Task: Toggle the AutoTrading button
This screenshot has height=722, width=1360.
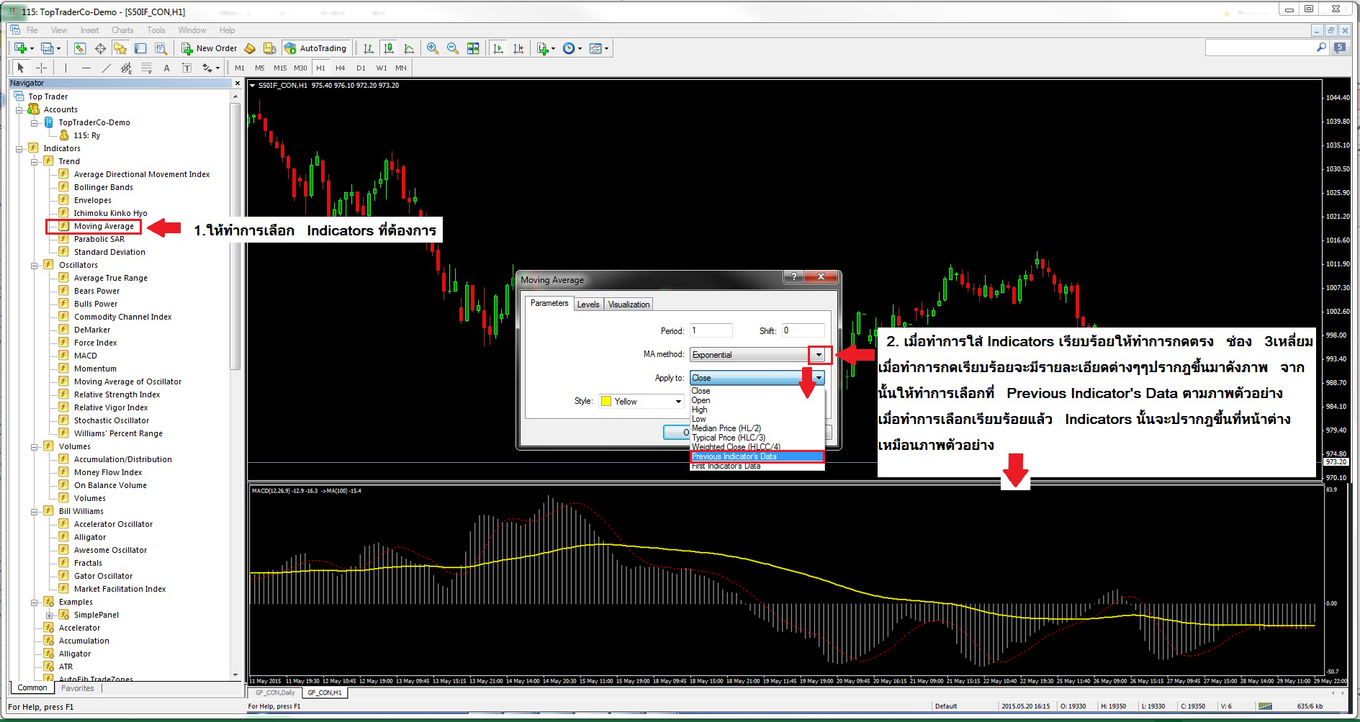Action: pos(315,48)
